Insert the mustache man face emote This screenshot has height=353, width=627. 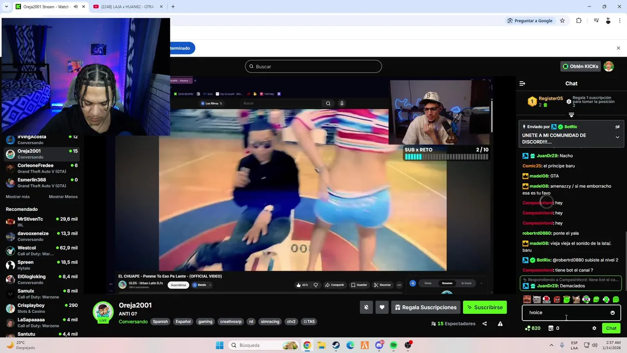click(527, 299)
